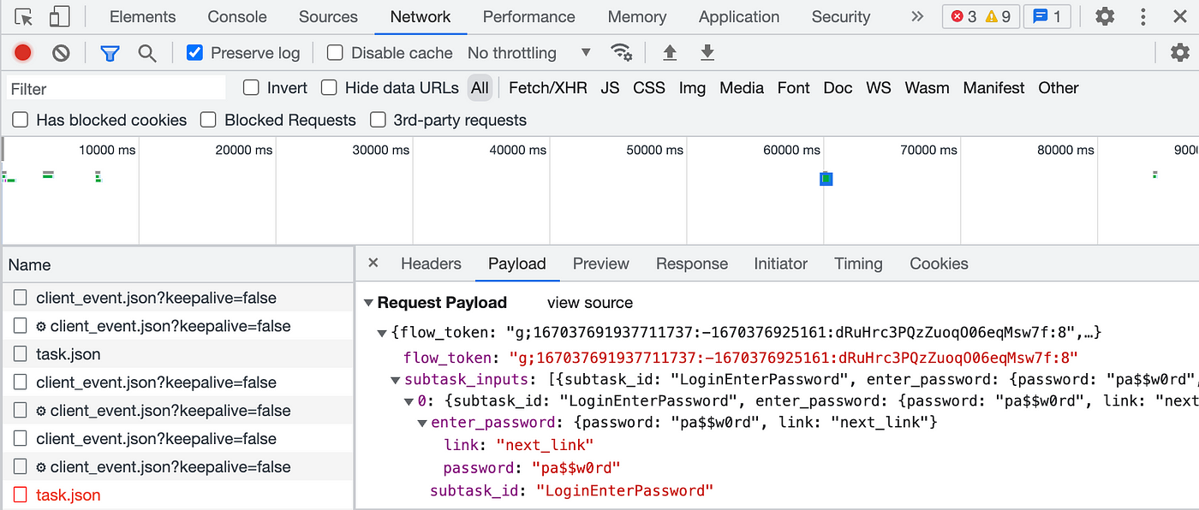Switch to the Console tab
This screenshot has height=510, width=1199.
pos(237,16)
